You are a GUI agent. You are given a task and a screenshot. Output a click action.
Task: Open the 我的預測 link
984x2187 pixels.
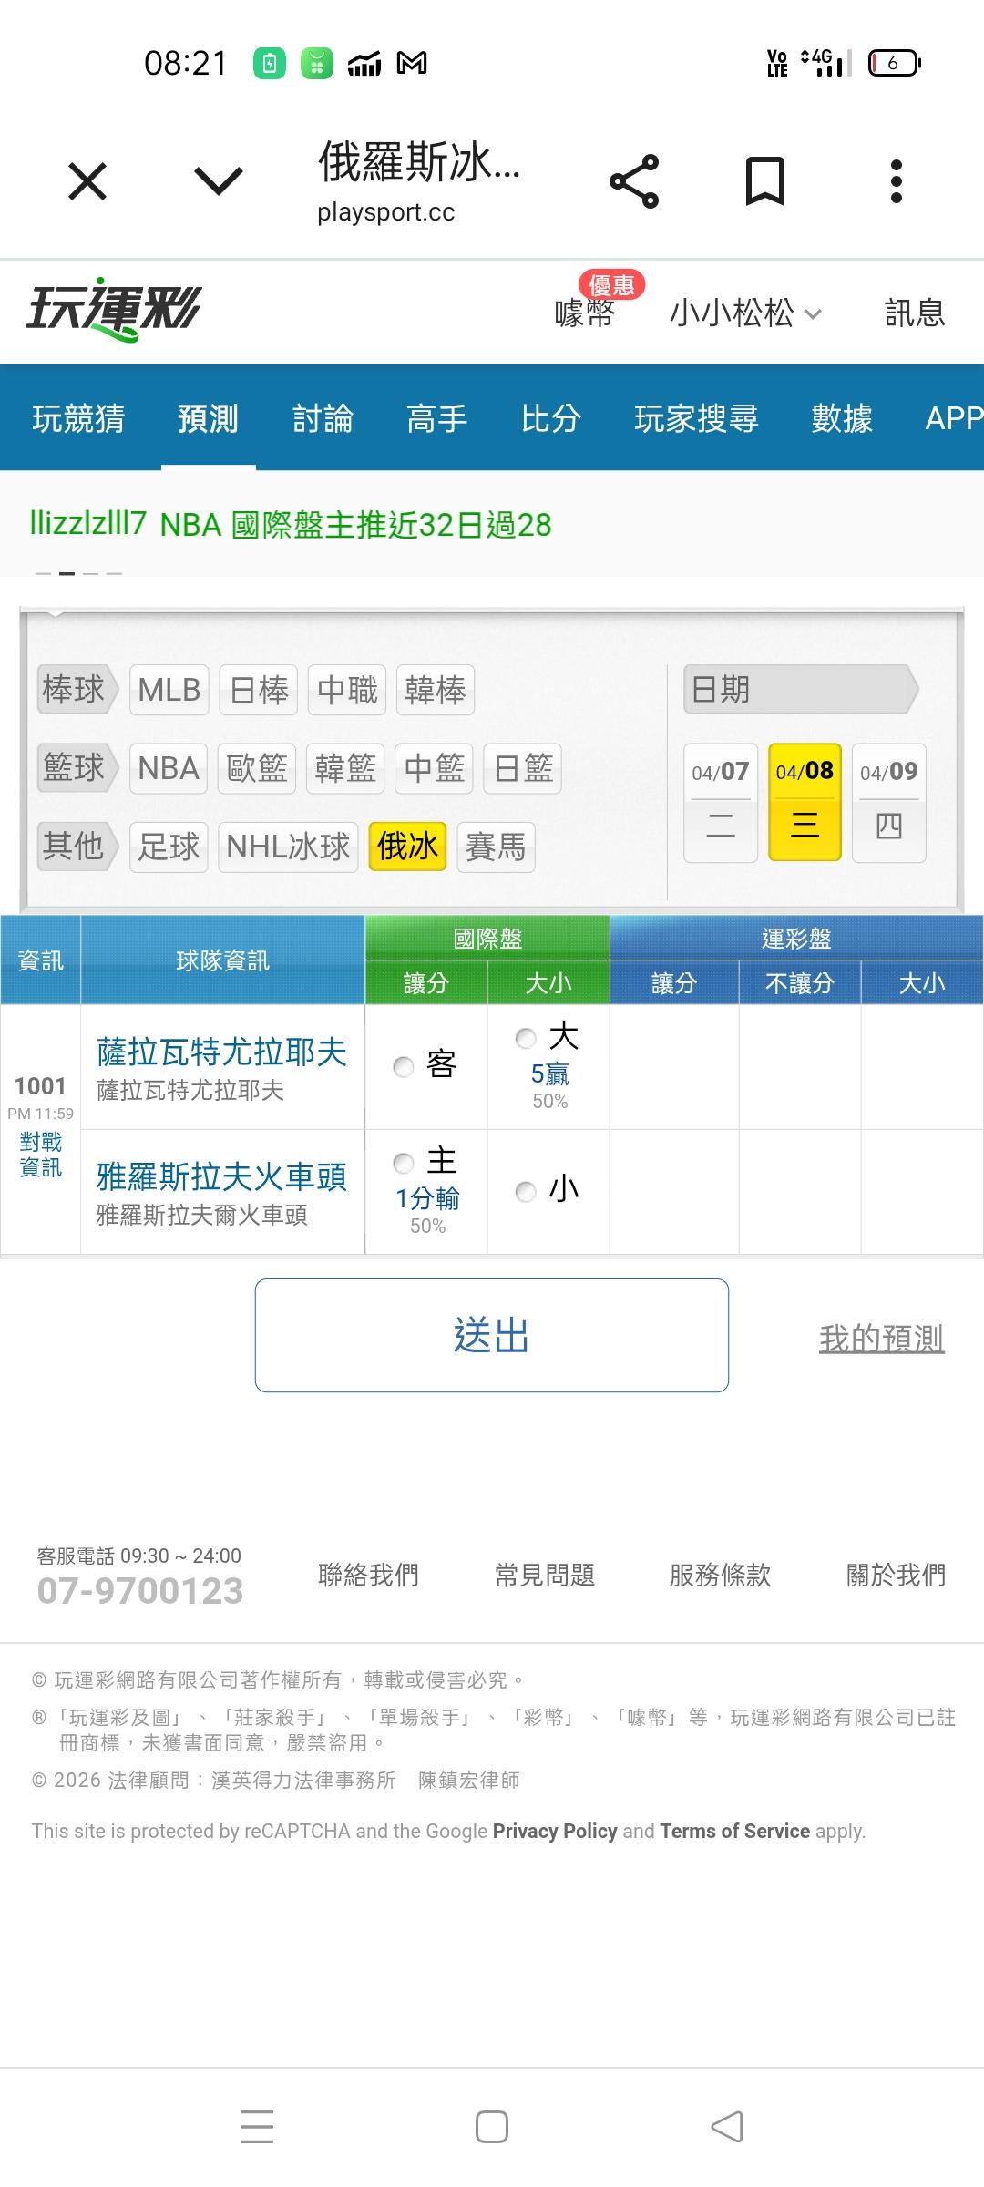coord(881,1339)
